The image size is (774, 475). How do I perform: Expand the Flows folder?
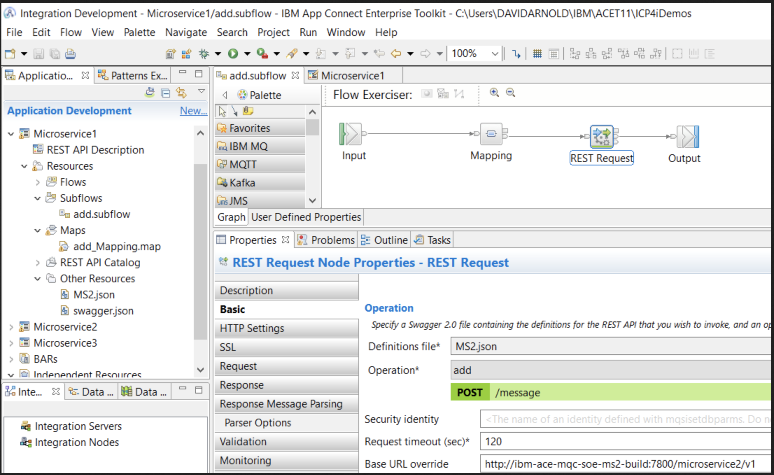tap(38, 182)
